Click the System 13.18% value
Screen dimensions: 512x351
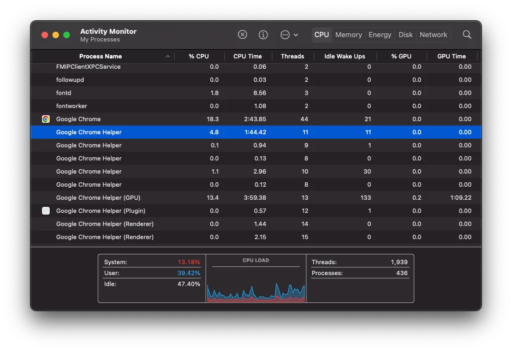tap(189, 262)
